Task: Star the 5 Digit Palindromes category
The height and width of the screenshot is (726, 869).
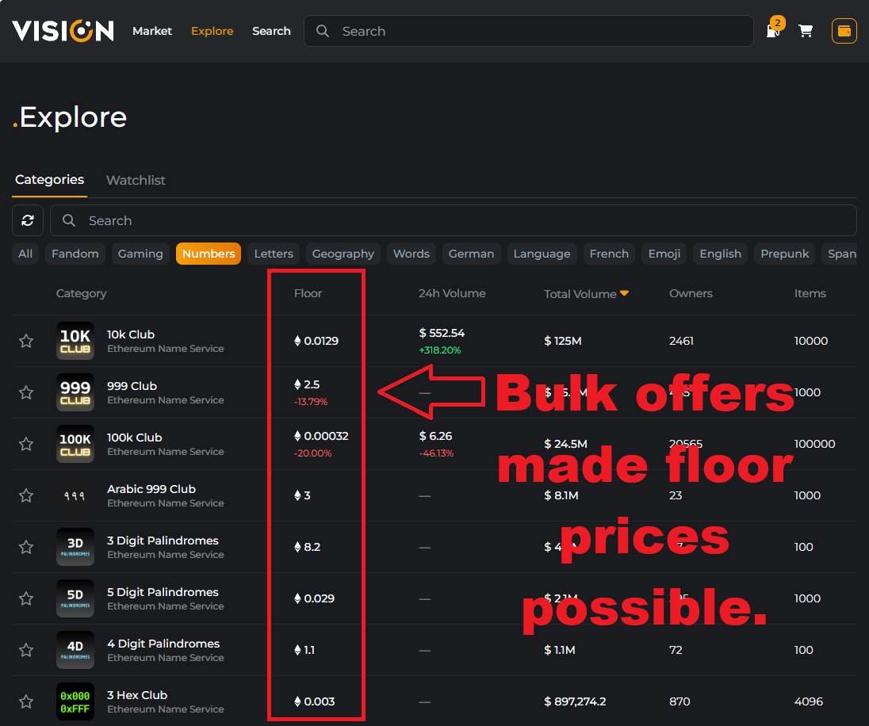Action: click(26, 598)
